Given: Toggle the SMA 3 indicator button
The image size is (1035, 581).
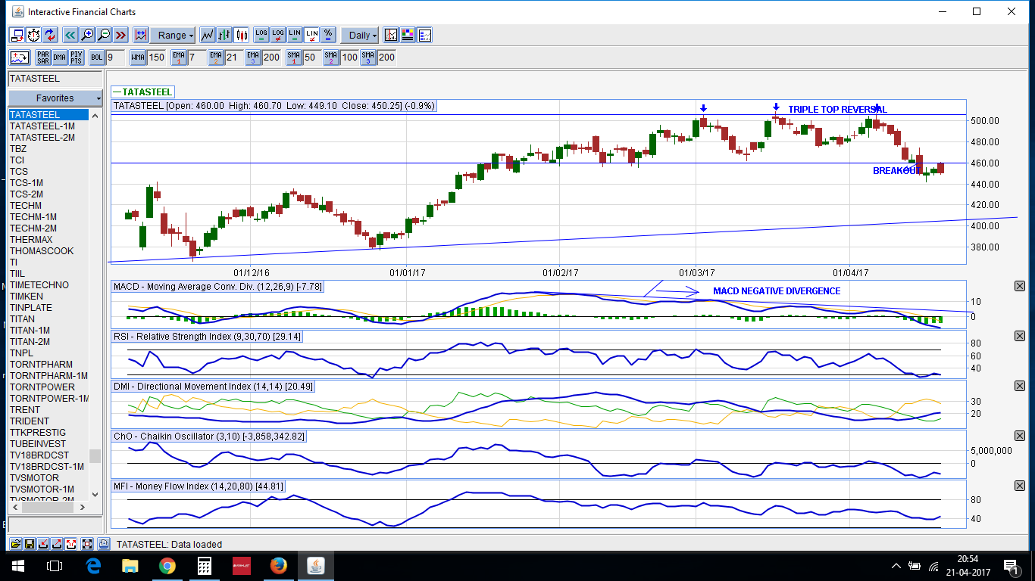Looking at the screenshot, I should tap(367, 57).
